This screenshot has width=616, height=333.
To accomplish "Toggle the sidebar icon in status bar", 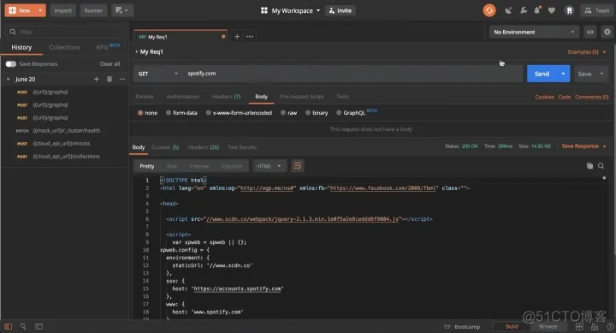I will pos(8,326).
